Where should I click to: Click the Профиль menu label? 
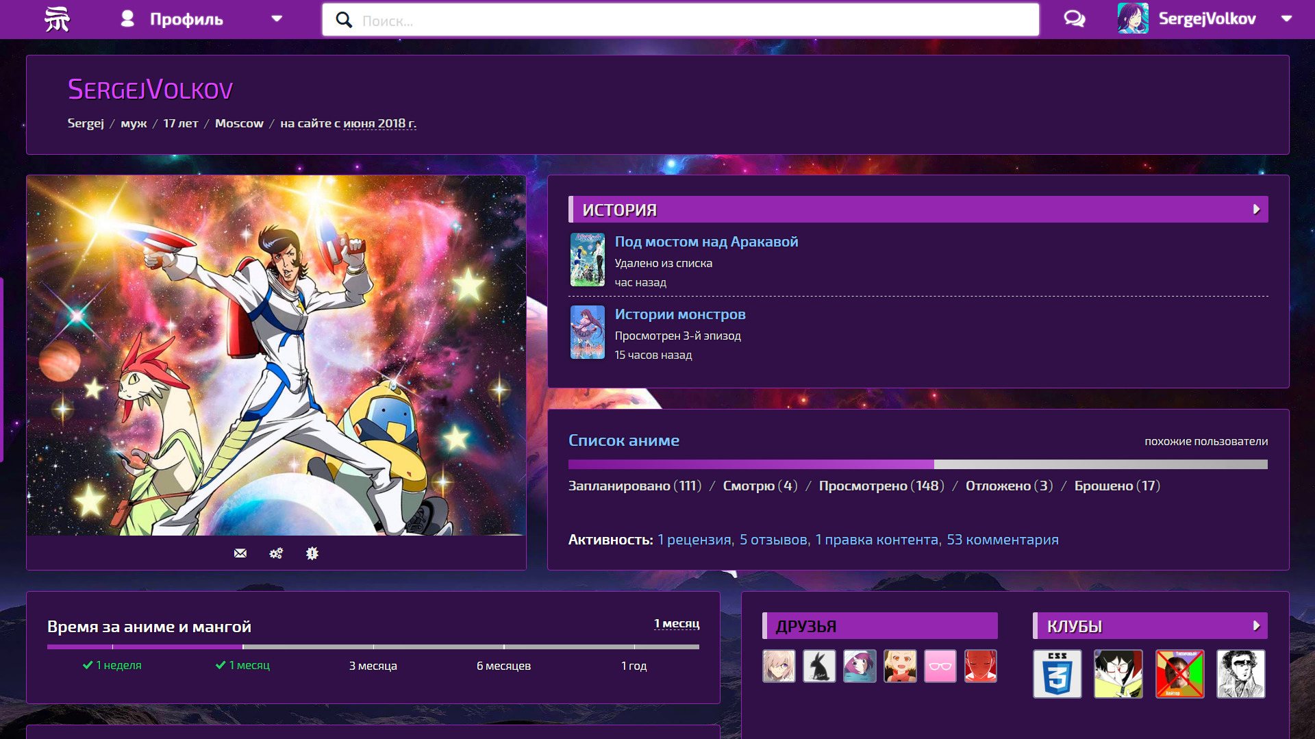coord(186,19)
